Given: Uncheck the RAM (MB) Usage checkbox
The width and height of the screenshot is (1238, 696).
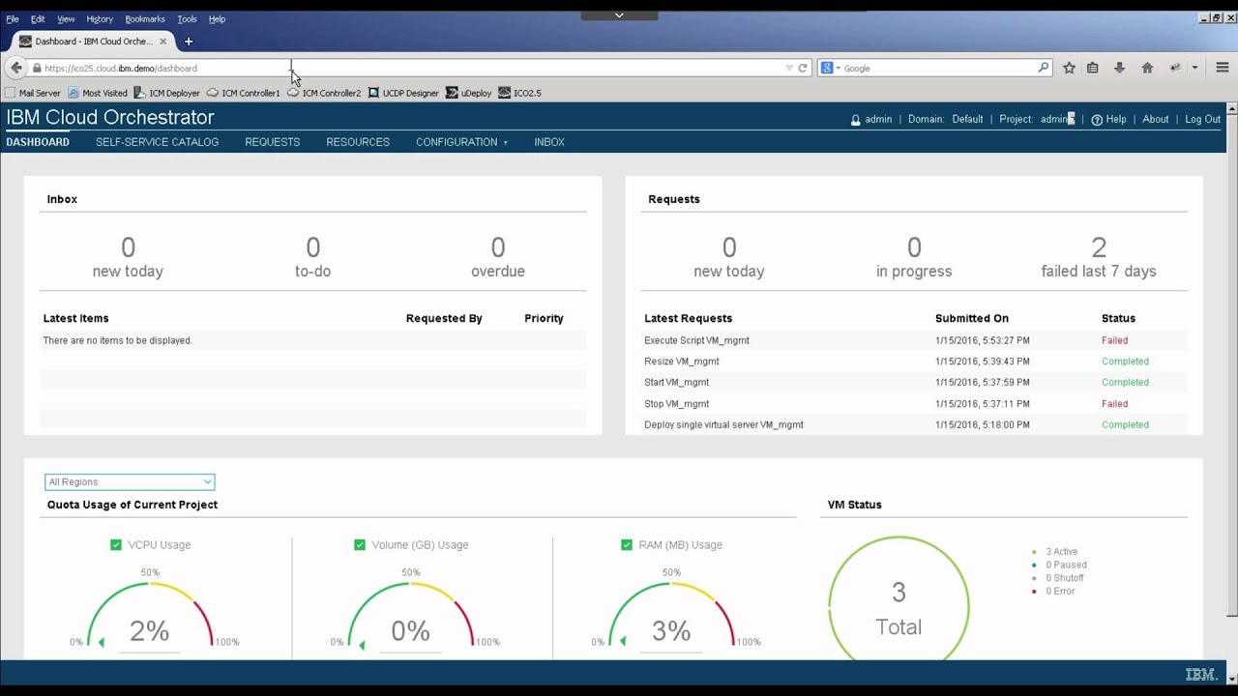Looking at the screenshot, I should point(627,545).
